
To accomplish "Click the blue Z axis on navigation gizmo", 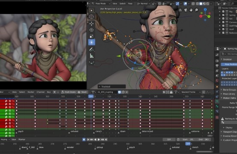I will click(205, 9).
